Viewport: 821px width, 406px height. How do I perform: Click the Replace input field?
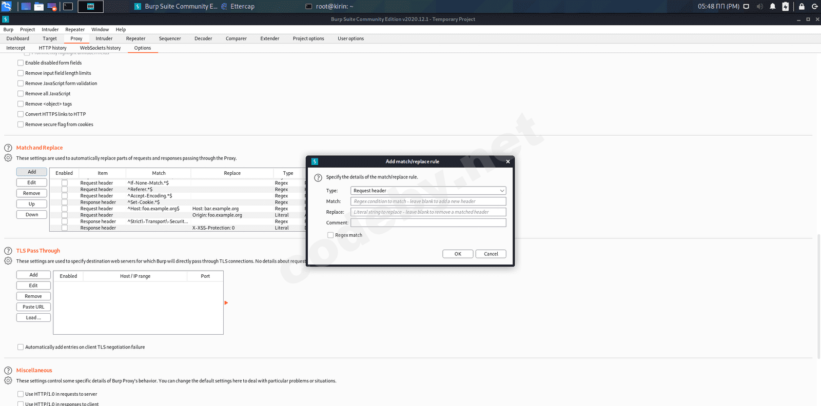pyautogui.click(x=428, y=212)
